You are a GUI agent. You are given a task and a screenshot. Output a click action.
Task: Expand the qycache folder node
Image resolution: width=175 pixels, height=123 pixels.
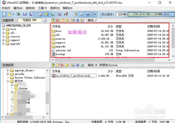8,74
